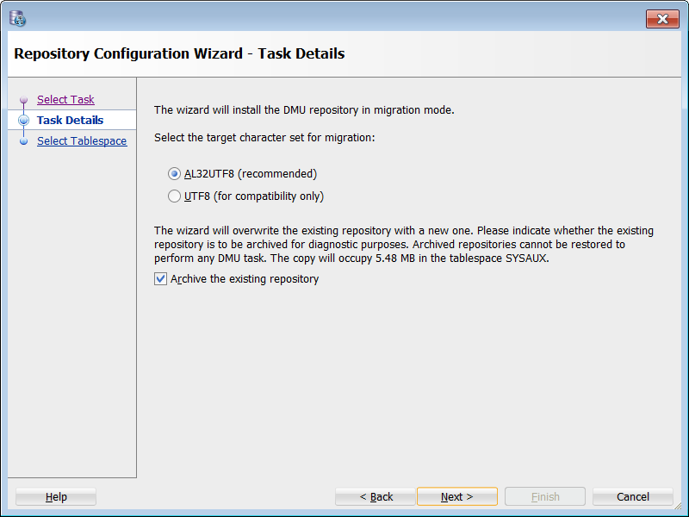Choose the UTF8 compatibility radio button
Image resolution: width=689 pixels, height=517 pixels.
click(x=175, y=196)
